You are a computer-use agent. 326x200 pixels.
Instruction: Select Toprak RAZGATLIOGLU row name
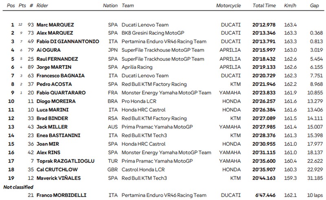(x=66, y=161)
